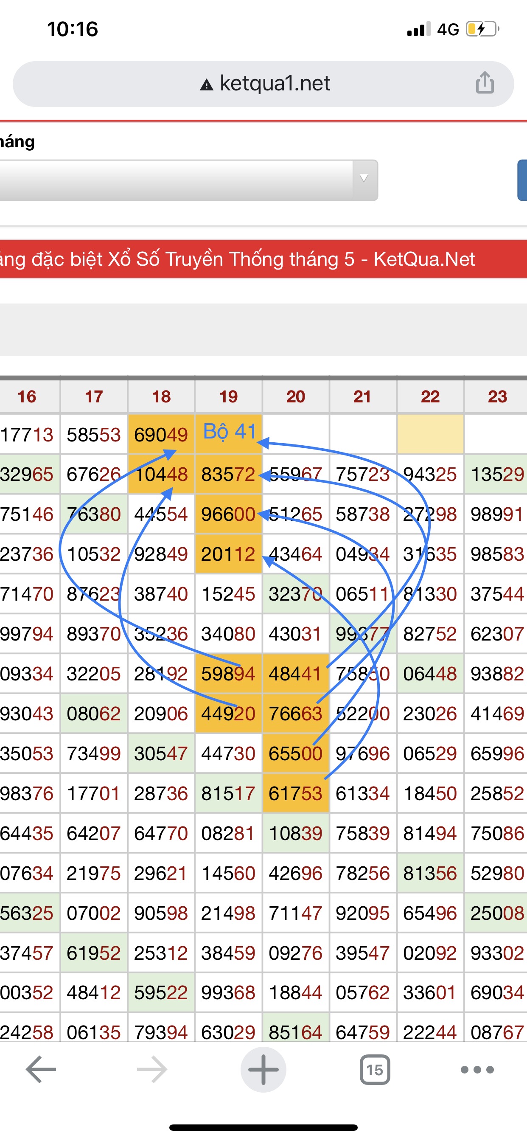Select result cell 83572
527x1141 pixels.
coord(229,475)
